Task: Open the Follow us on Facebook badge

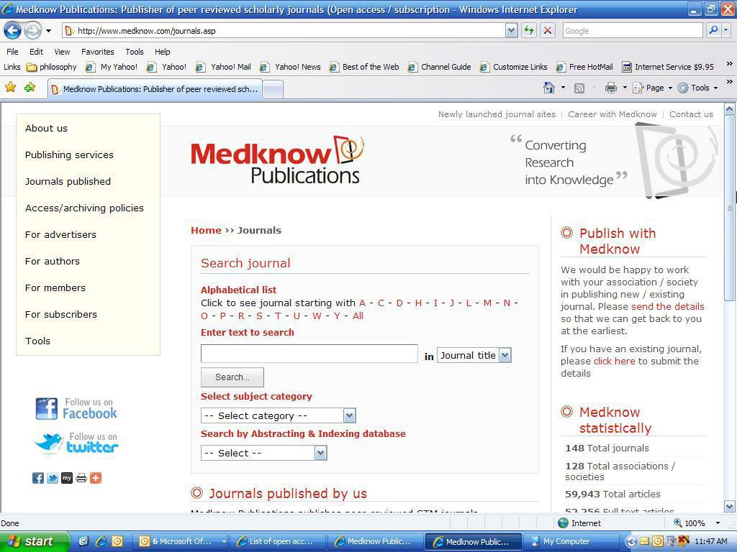Action: pyautogui.click(x=76, y=408)
